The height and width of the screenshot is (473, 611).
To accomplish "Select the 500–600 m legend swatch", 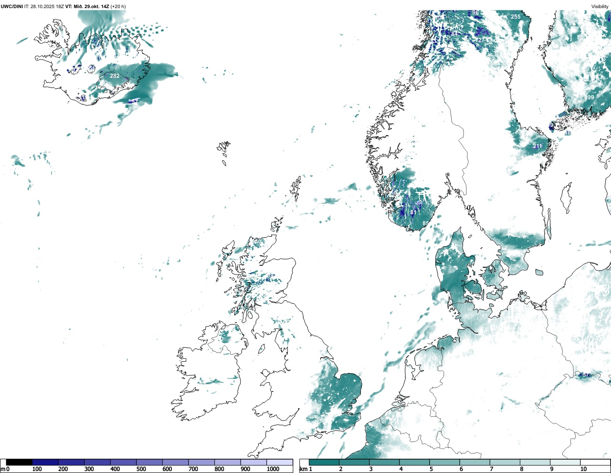I will click(149, 462).
